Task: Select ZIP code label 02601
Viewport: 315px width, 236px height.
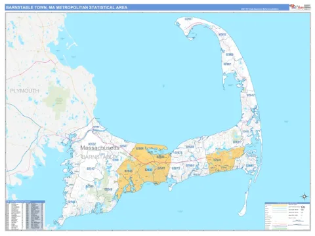Action: pos(161,168)
